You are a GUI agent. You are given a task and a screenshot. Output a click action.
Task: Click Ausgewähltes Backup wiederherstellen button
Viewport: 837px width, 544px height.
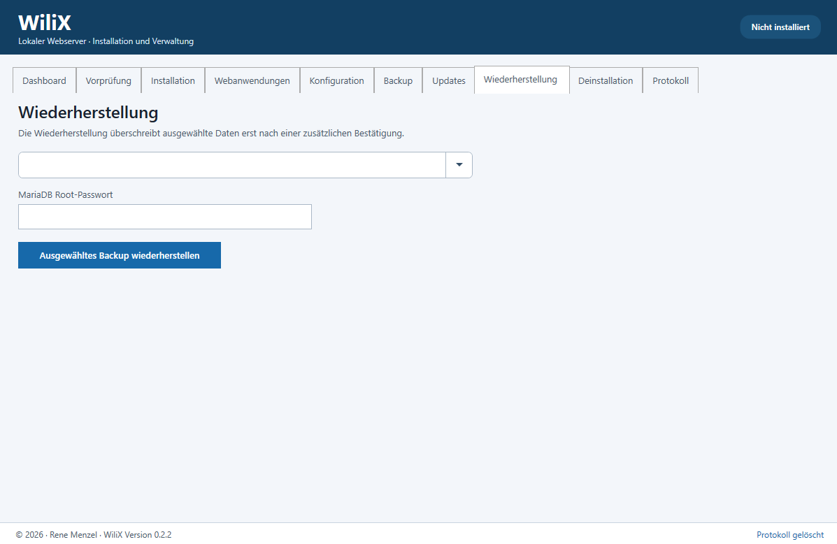point(120,255)
